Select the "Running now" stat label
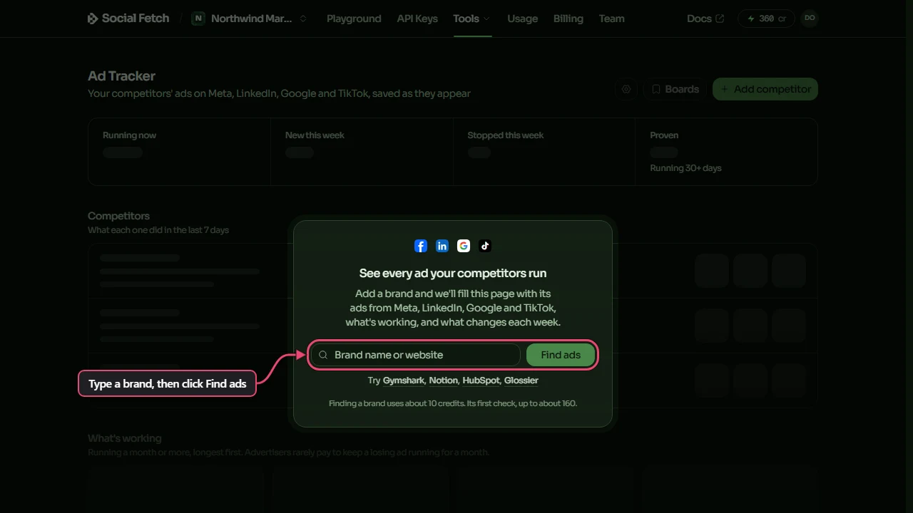 pyautogui.click(x=129, y=135)
